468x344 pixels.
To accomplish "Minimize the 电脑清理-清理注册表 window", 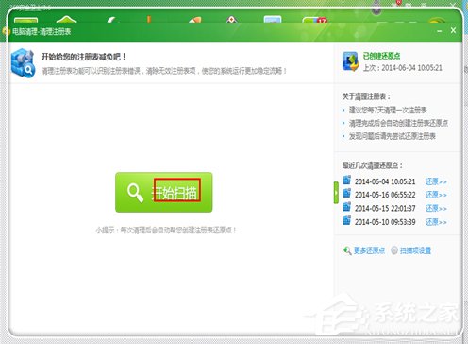I will (x=440, y=31).
